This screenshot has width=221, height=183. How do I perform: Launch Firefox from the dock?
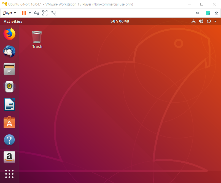tap(9, 34)
